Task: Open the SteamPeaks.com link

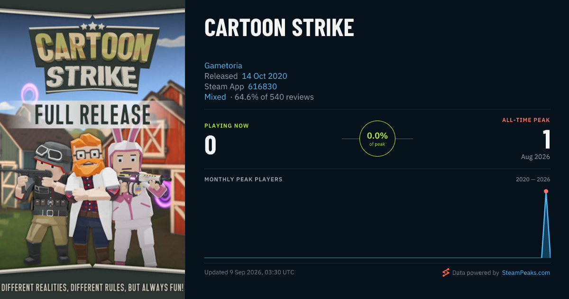Action: click(x=526, y=273)
